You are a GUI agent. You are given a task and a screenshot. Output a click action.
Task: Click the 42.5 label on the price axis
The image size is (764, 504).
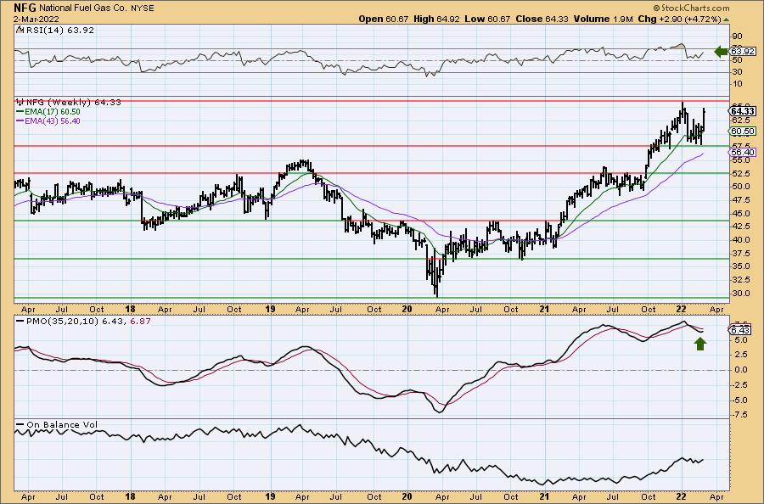pyautogui.click(x=741, y=227)
